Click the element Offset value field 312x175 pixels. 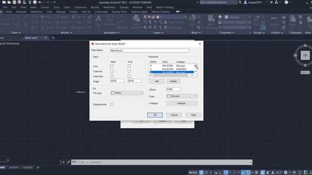[x=174, y=89]
